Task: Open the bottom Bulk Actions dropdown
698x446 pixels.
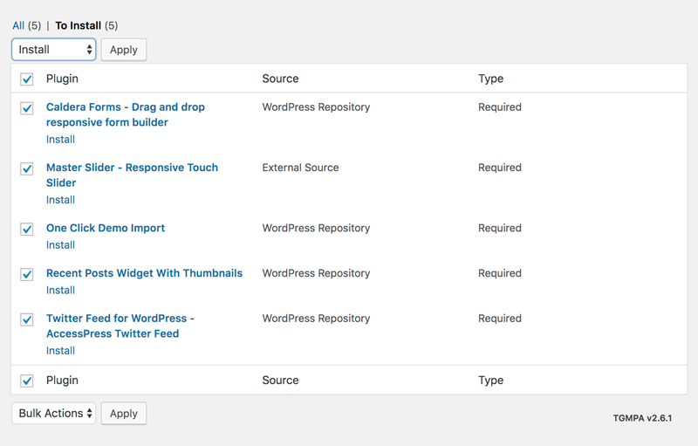Action: pos(54,413)
